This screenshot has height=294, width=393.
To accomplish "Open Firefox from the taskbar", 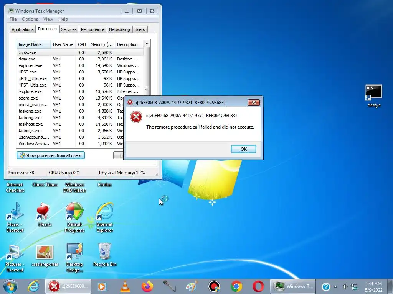I will 147,286.
